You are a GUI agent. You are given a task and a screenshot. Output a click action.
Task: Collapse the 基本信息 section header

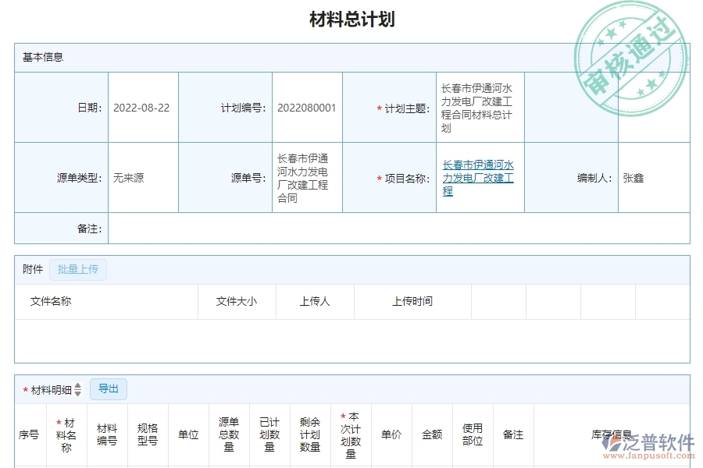[42, 56]
